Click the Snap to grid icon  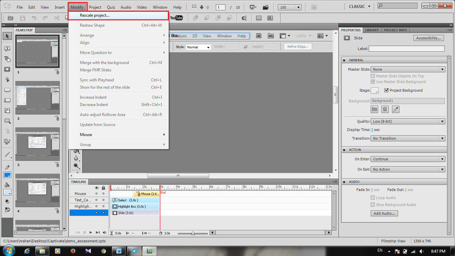[270, 18]
